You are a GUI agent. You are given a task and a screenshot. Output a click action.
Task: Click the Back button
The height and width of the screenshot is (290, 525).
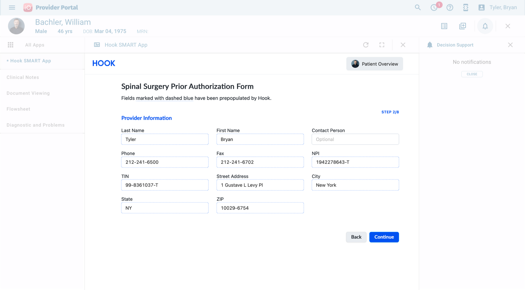pos(356,237)
